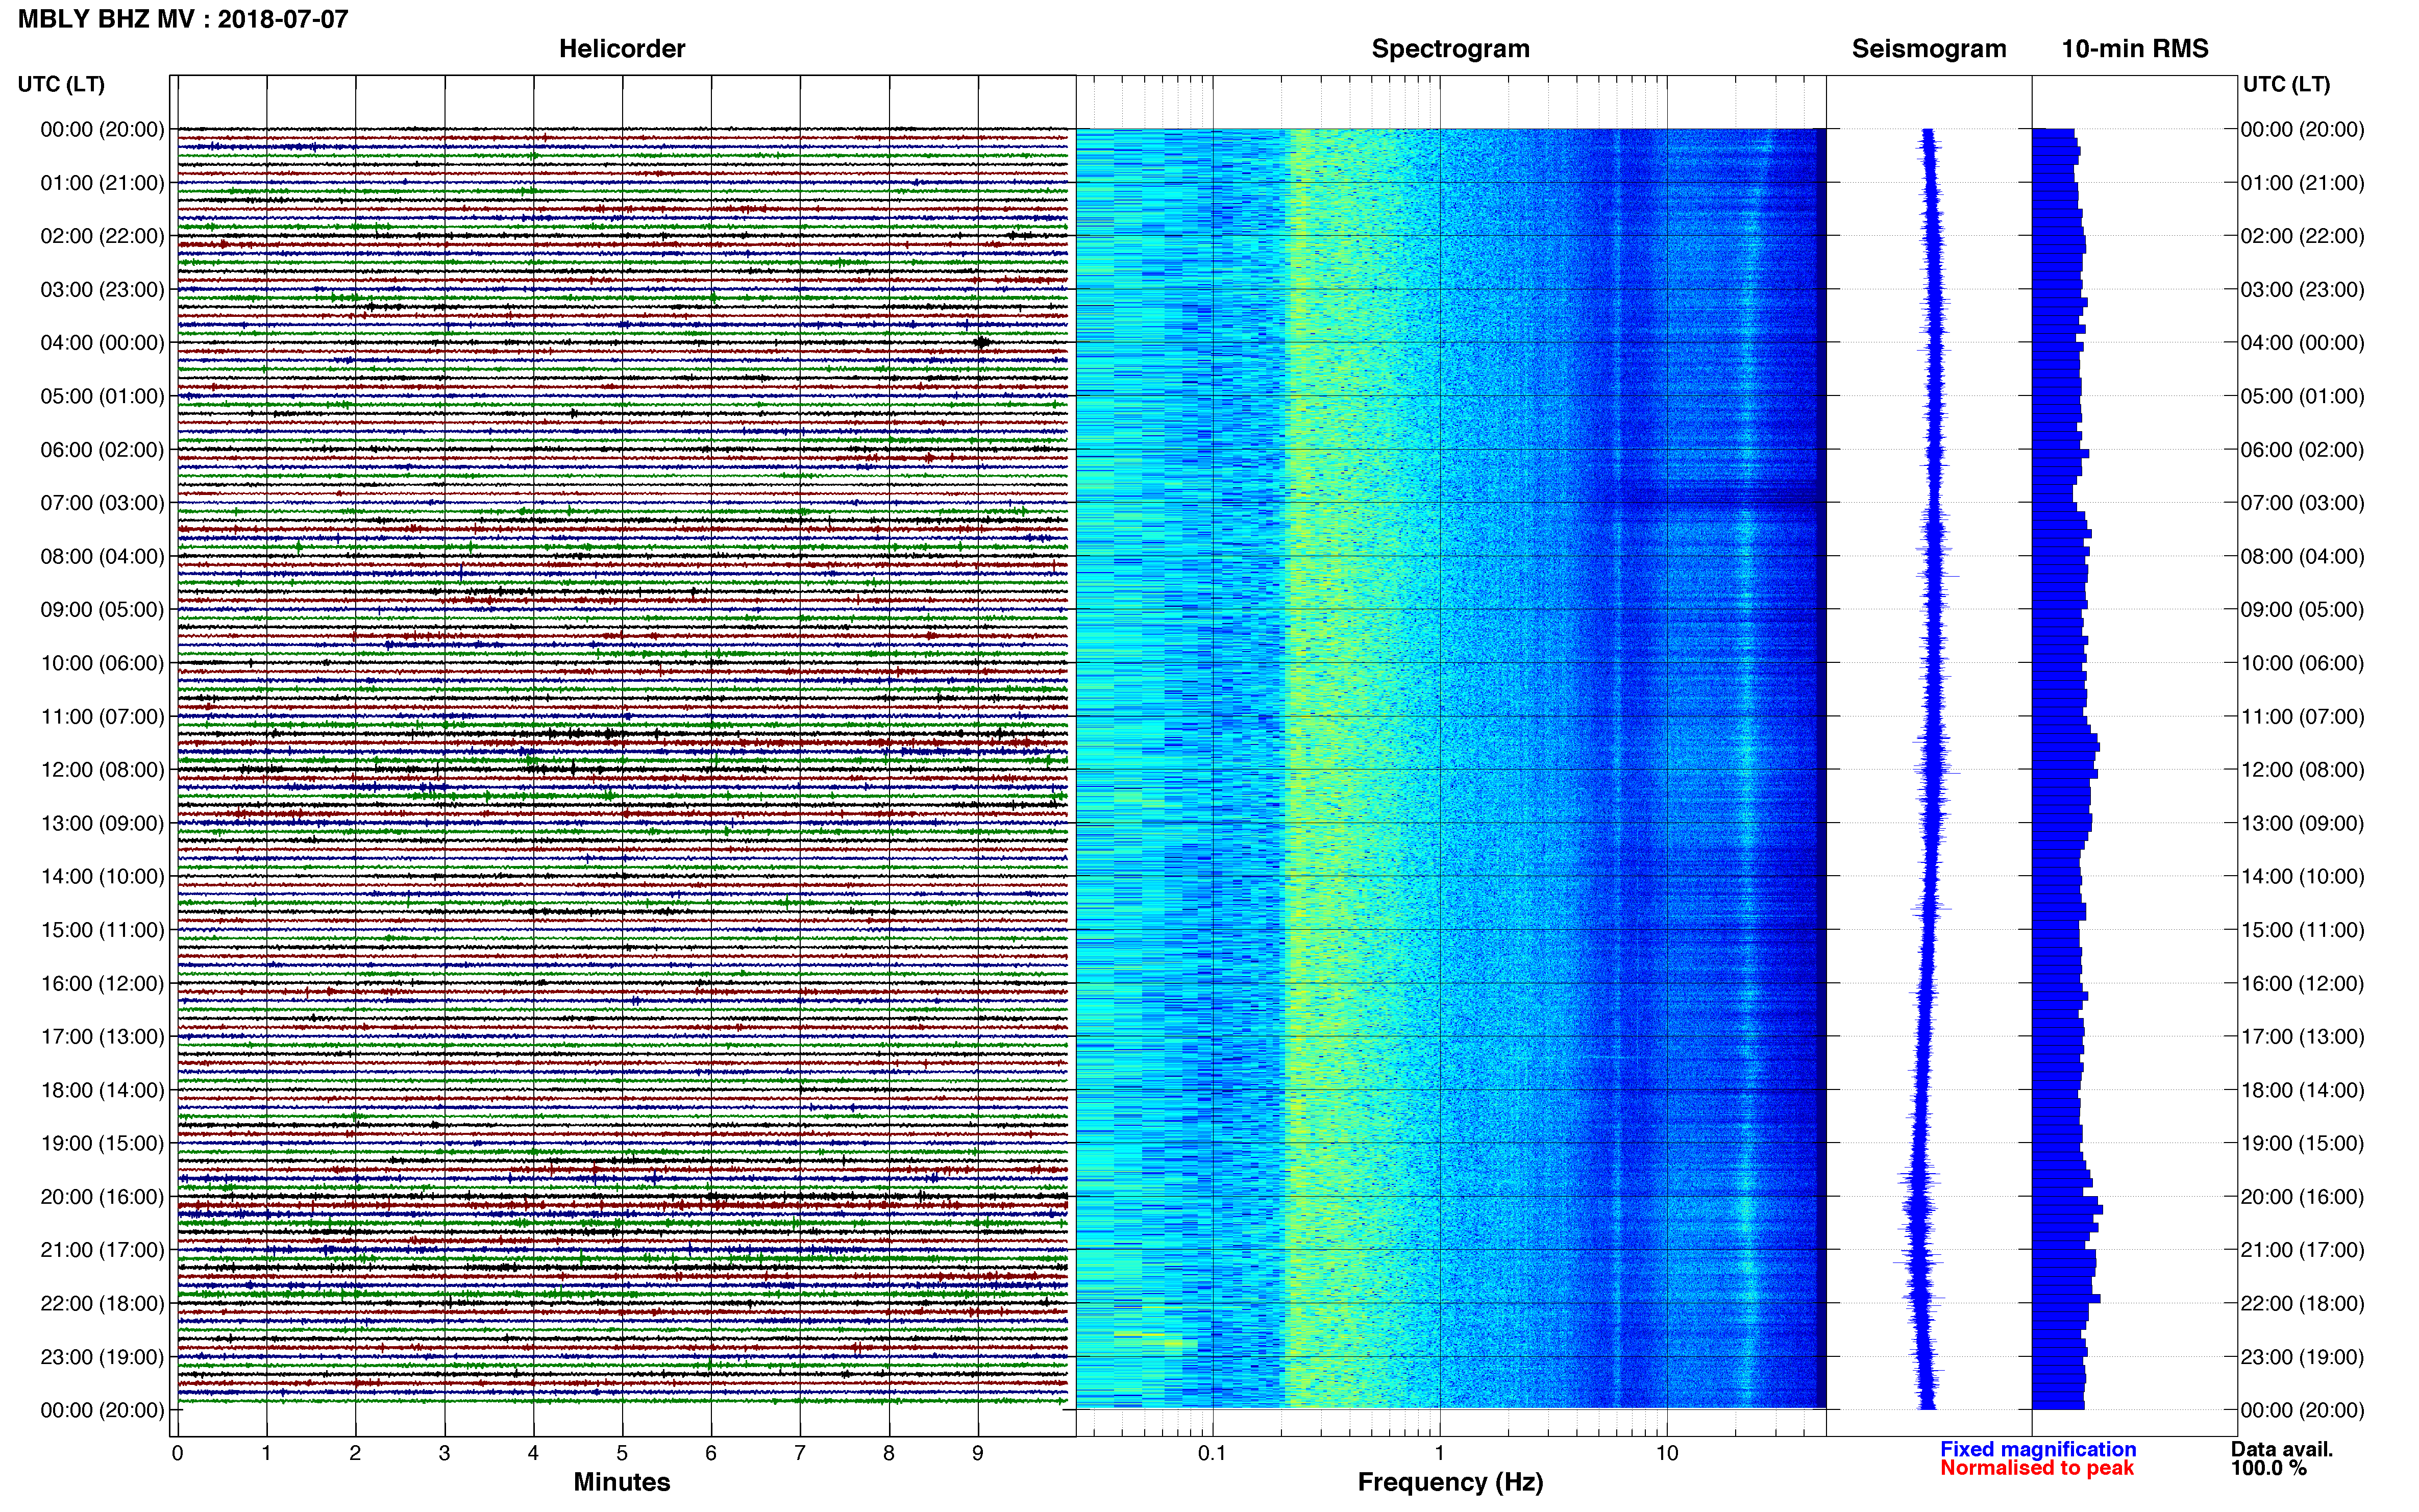Click the right 'UTC (LT)' axis label
This screenshot has width=2419, height=1512.
[x=2286, y=84]
